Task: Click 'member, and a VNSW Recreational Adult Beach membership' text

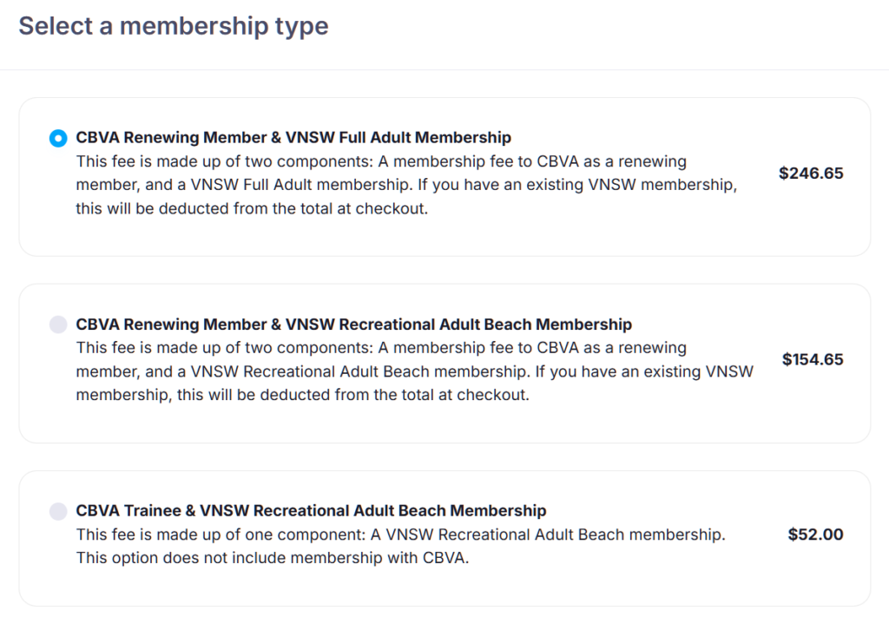Action: (415, 371)
